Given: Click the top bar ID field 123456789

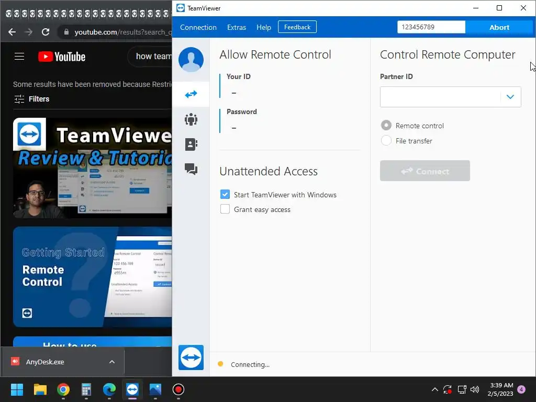Looking at the screenshot, I should tap(431, 27).
